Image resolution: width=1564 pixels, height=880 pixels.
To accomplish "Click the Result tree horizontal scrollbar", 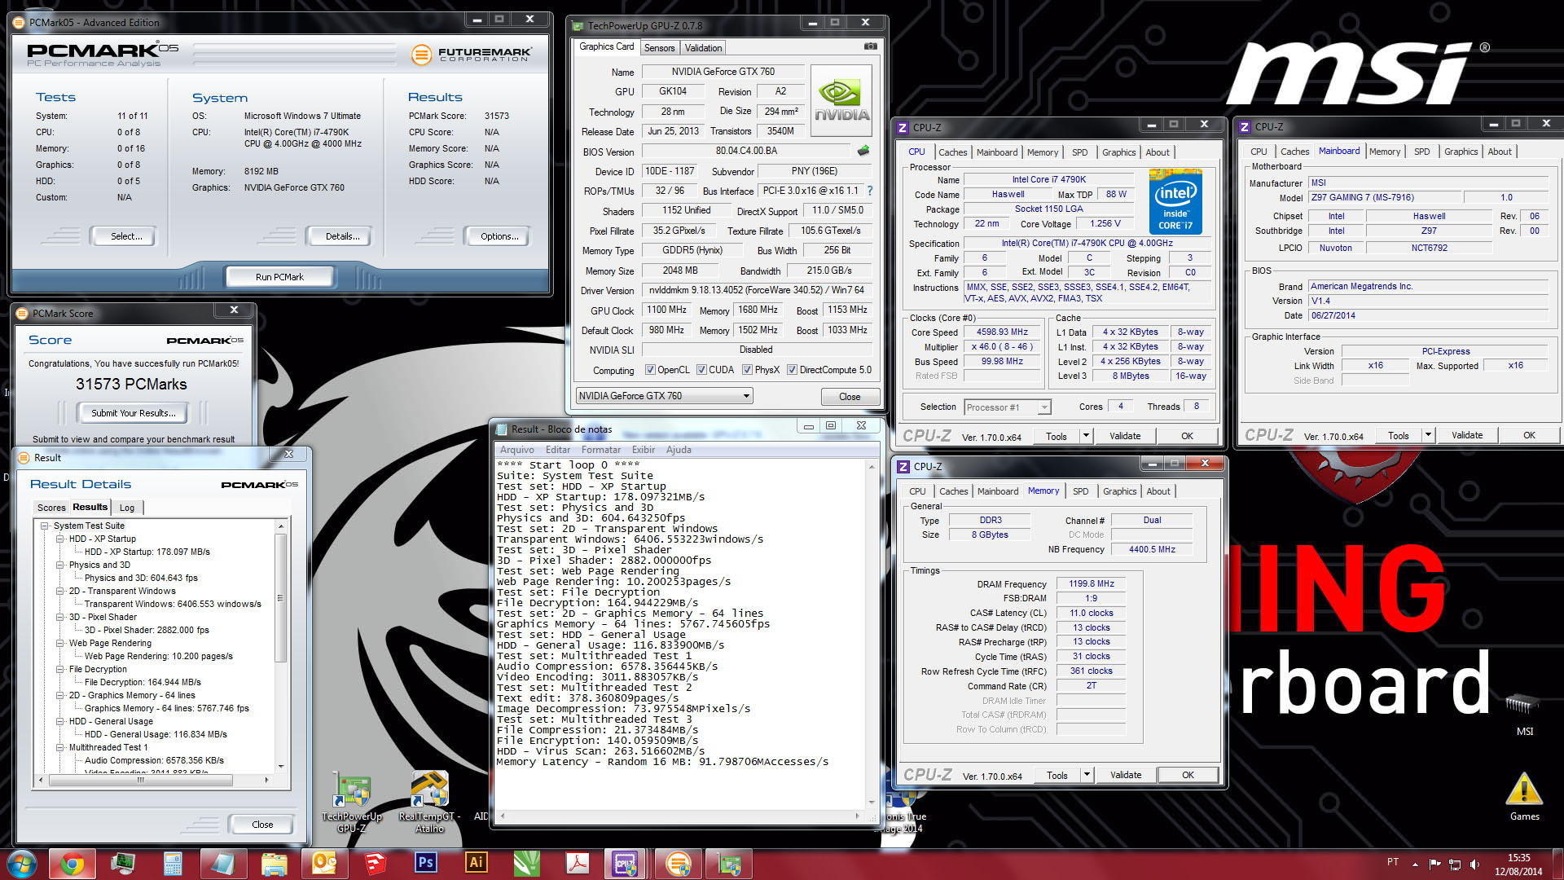I will (152, 780).
